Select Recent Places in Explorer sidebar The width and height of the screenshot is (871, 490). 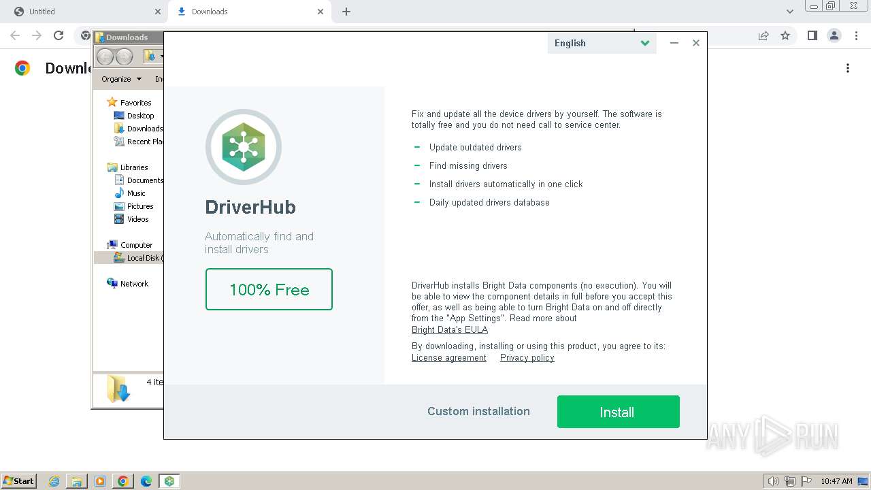coord(139,142)
